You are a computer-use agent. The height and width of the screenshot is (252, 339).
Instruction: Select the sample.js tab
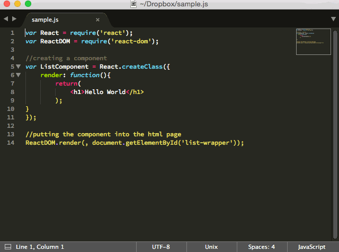click(67, 20)
